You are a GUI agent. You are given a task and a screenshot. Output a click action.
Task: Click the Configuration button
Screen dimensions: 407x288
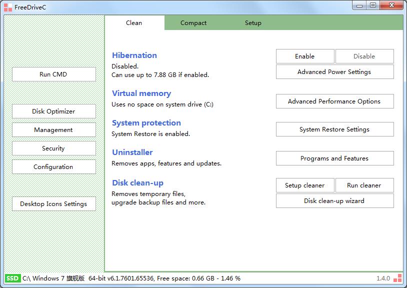tap(53, 167)
